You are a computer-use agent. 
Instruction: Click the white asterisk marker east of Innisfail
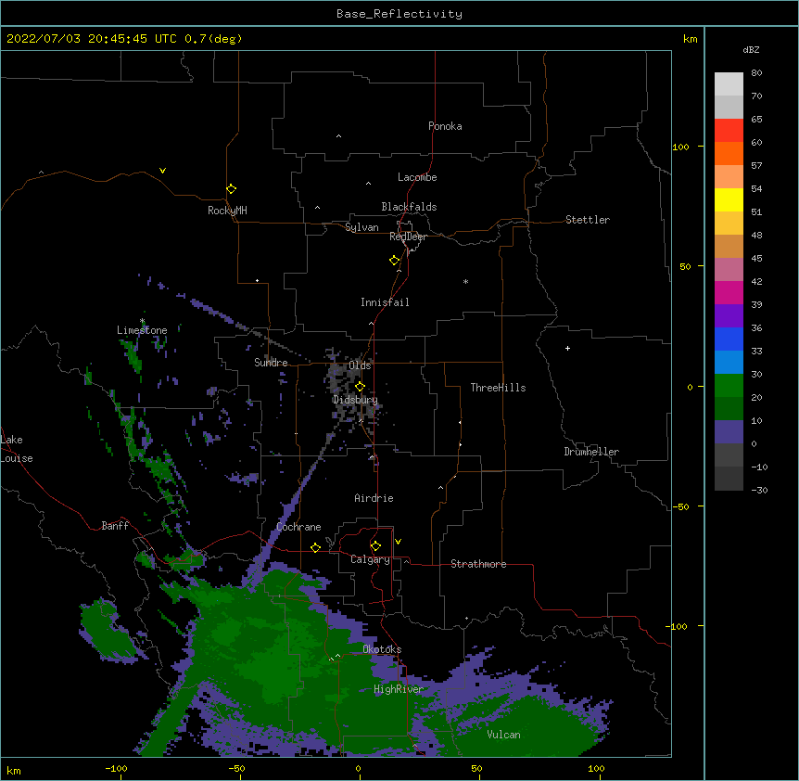click(x=465, y=281)
